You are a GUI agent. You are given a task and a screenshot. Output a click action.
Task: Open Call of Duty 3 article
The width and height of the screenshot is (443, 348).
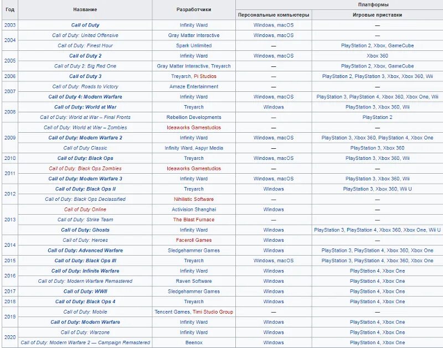[85, 76]
